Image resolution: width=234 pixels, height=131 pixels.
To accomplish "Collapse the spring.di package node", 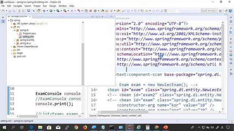I will tap(15, 30).
